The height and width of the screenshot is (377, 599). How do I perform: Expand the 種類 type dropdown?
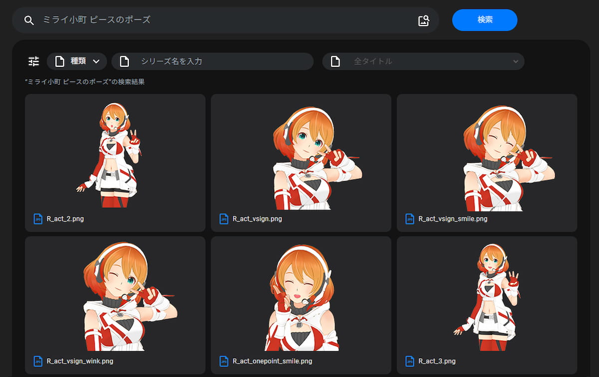coord(77,61)
